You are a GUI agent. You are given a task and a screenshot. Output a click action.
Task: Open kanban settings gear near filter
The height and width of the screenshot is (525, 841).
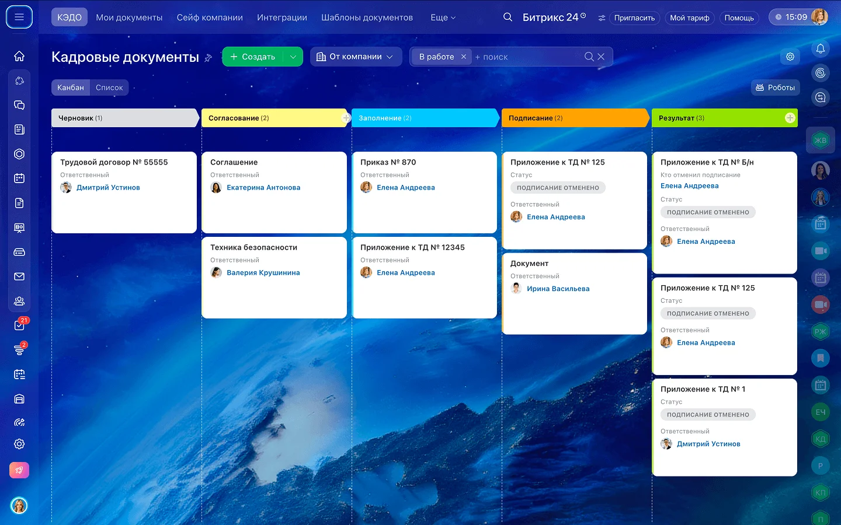point(790,57)
